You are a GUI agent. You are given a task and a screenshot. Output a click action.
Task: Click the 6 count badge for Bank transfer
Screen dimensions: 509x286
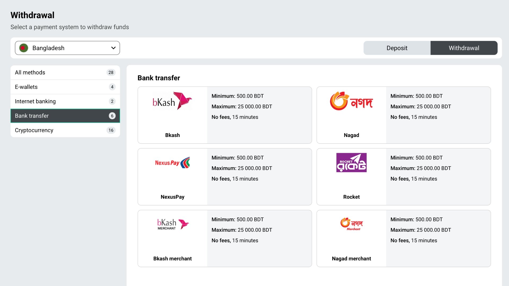tap(112, 116)
